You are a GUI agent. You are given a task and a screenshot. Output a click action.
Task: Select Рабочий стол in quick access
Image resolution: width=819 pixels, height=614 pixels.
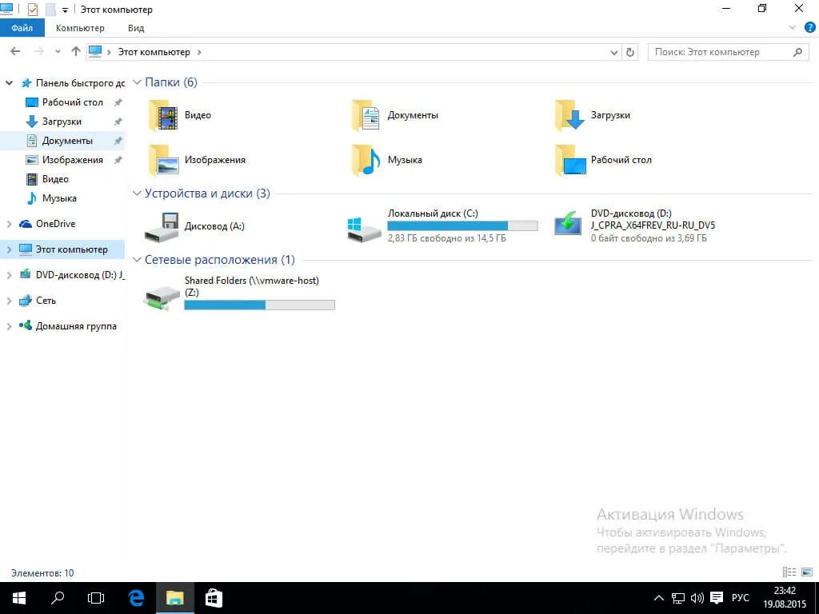(72, 102)
